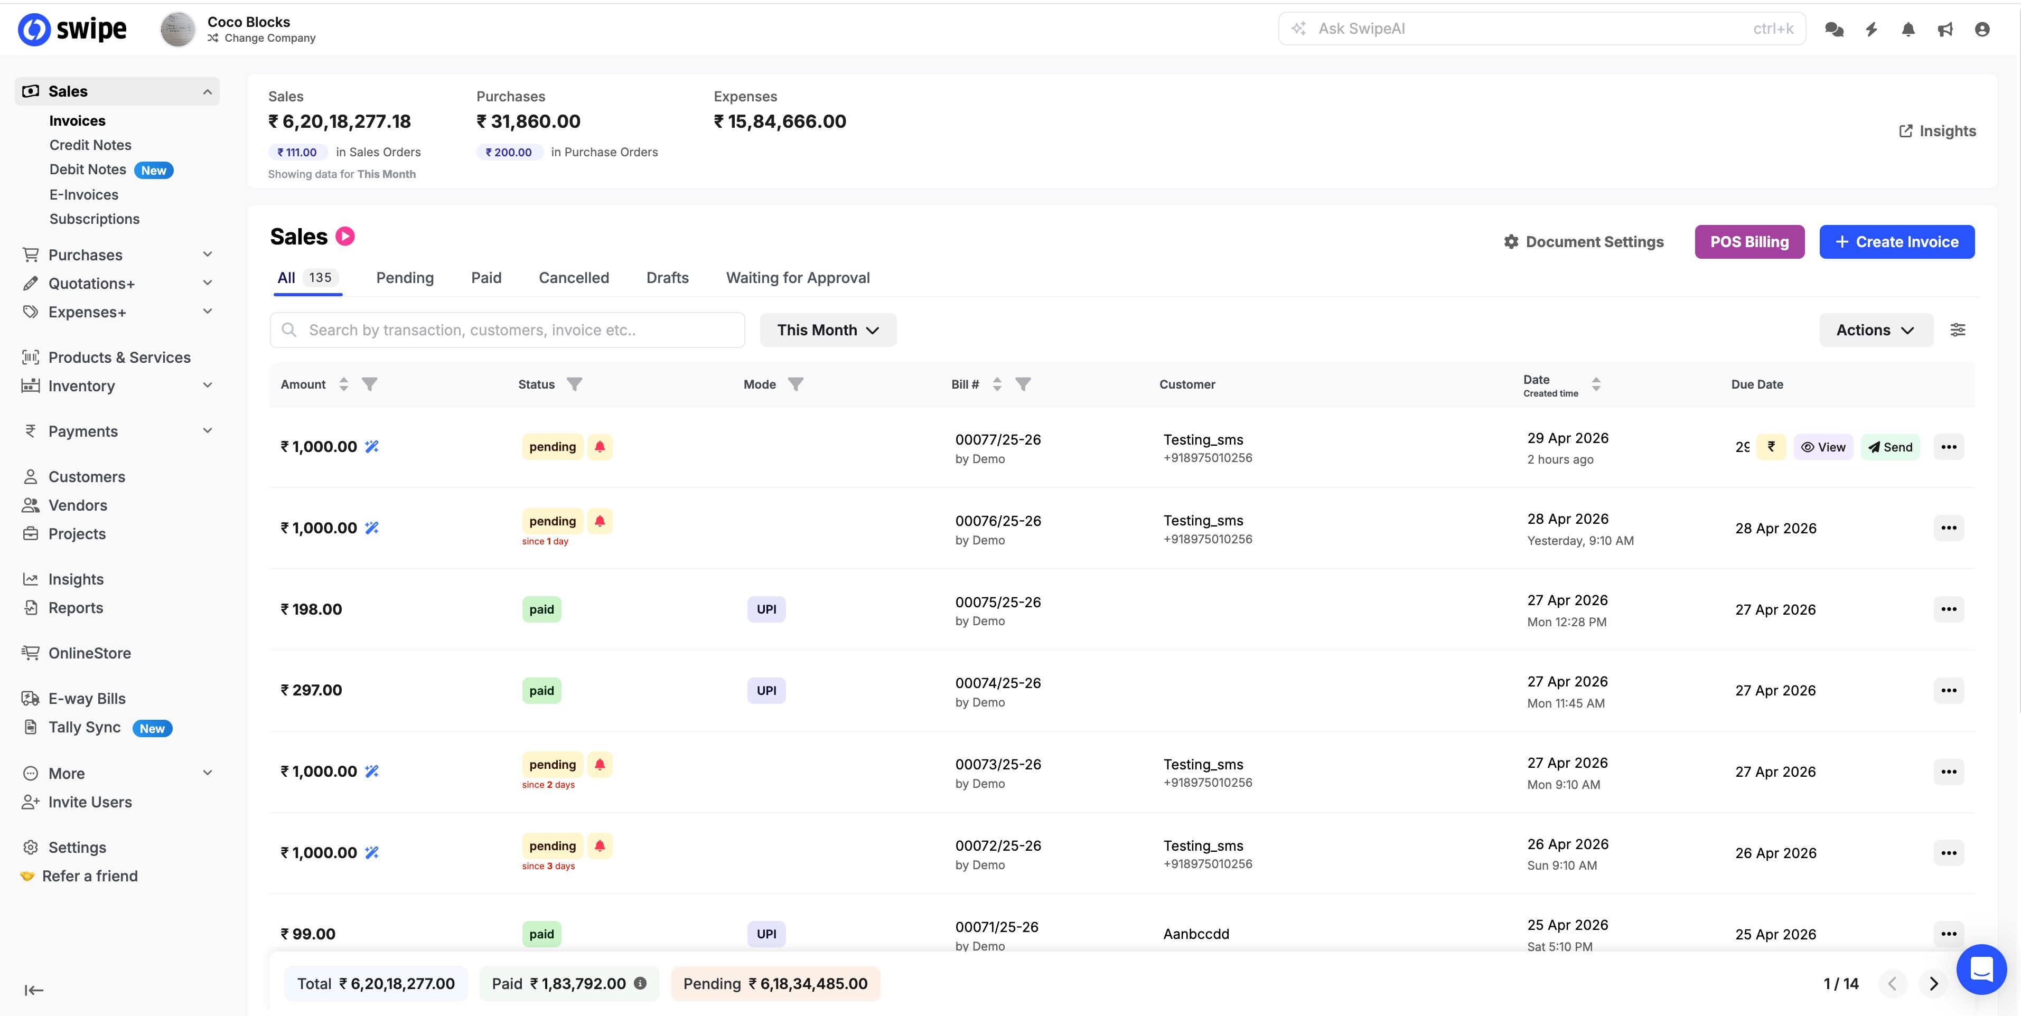Play the Sales tutorial video icon
The width and height of the screenshot is (2021, 1016).
coord(345,236)
